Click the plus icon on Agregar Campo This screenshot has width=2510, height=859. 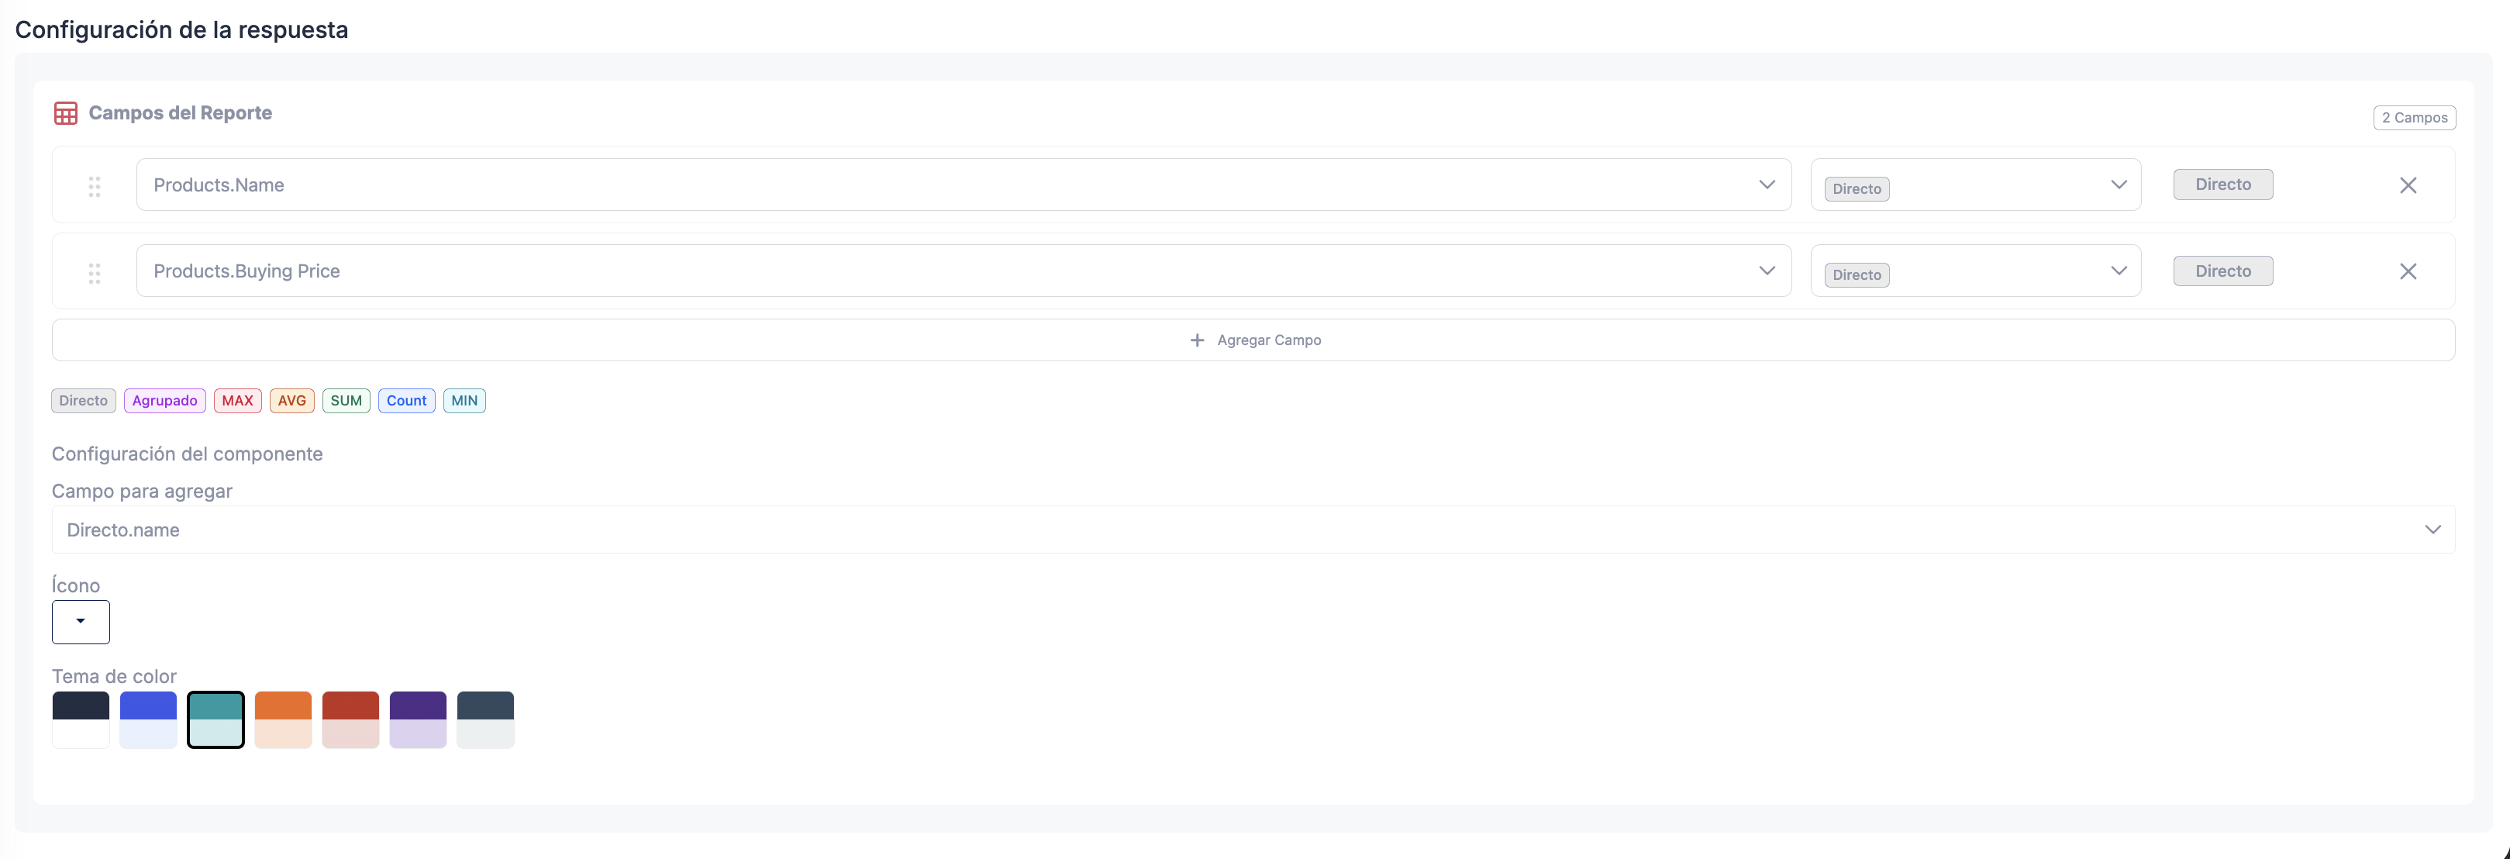[1197, 340]
